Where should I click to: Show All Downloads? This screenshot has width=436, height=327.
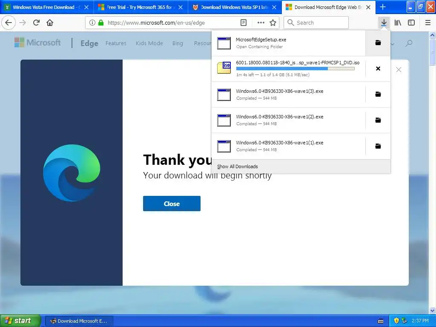(238, 166)
